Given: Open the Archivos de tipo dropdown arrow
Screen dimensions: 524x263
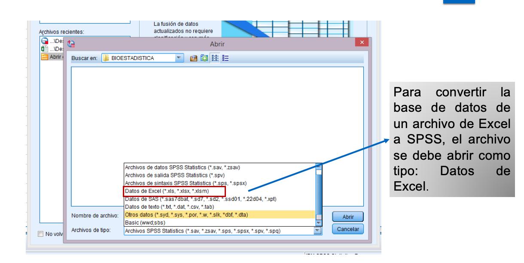Looking at the screenshot, I should click(x=318, y=231).
